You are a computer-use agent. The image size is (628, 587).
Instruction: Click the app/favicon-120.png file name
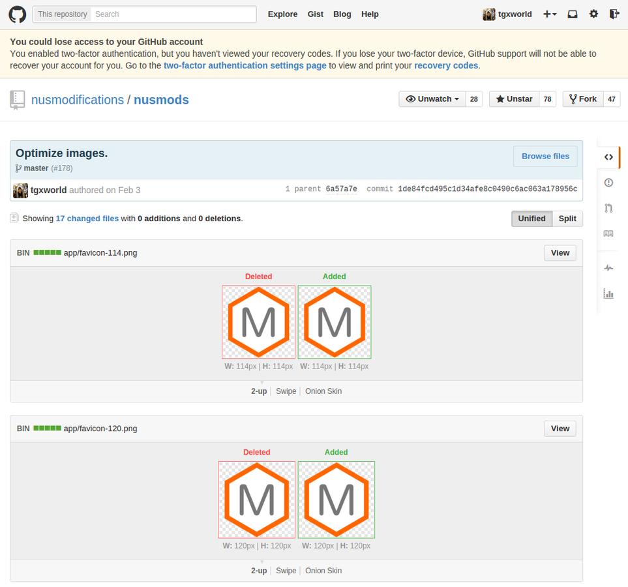[100, 429]
